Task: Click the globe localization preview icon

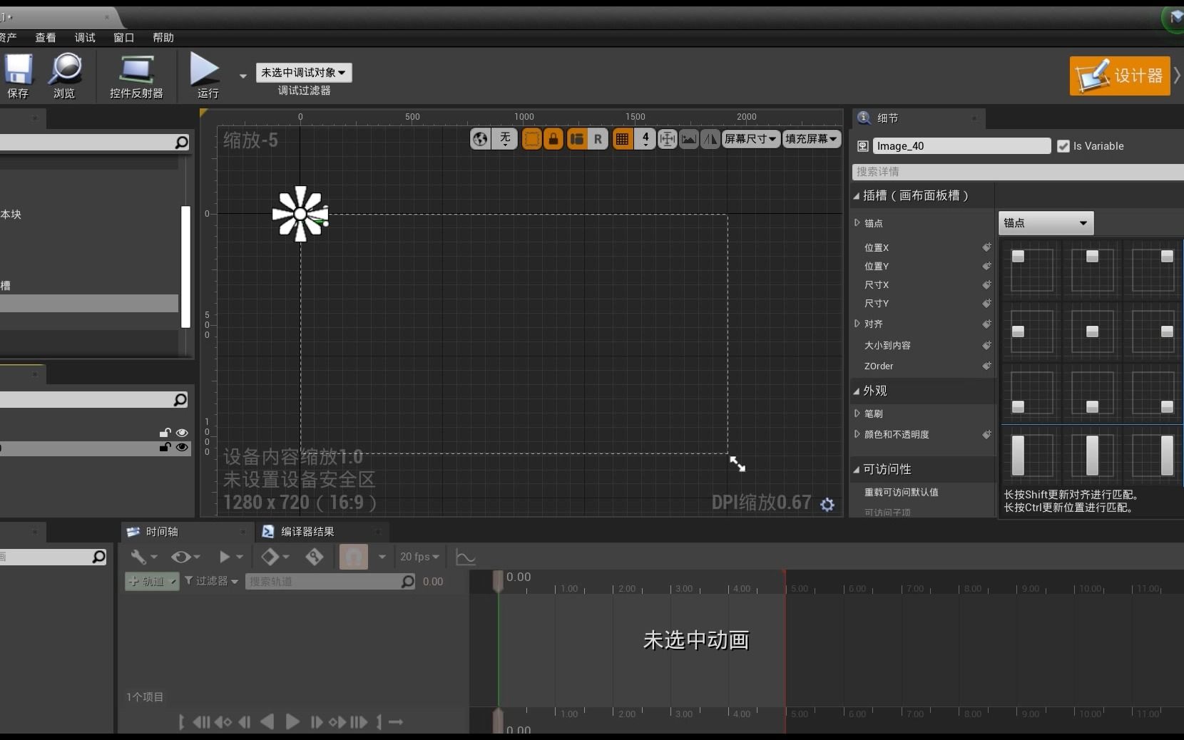Action: click(481, 139)
